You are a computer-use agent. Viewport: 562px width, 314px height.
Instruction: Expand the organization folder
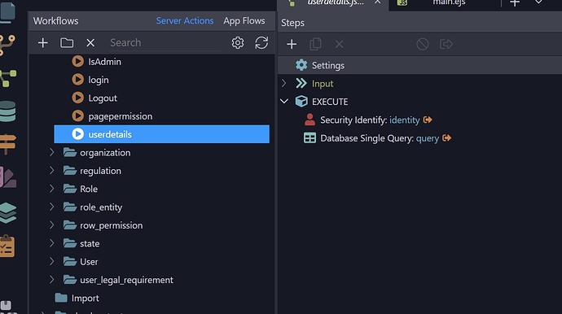point(52,152)
